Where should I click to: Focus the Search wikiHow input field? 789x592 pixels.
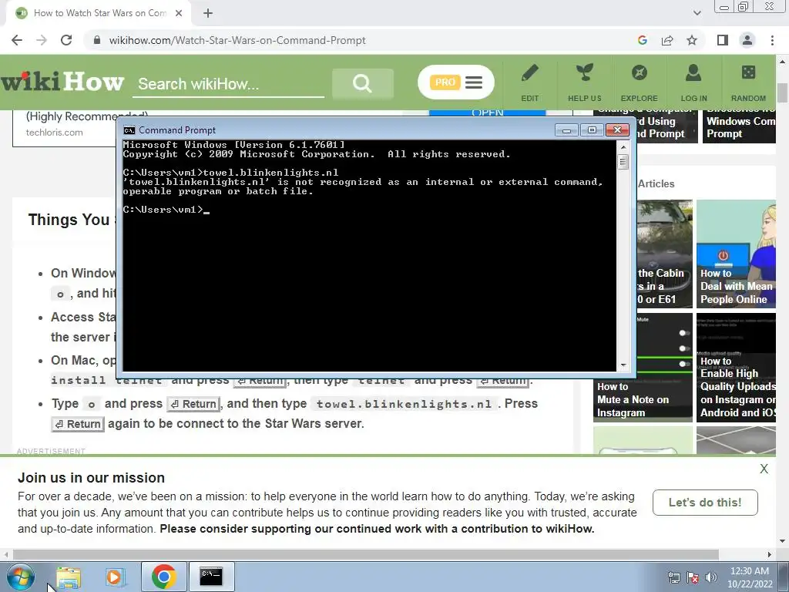tap(228, 83)
